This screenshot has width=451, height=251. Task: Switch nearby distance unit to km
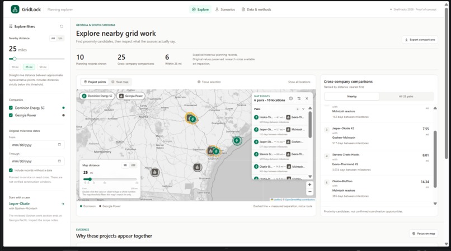click(x=60, y=38)
